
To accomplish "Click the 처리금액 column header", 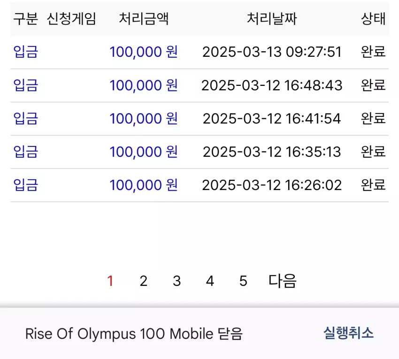I will [144, 19].
